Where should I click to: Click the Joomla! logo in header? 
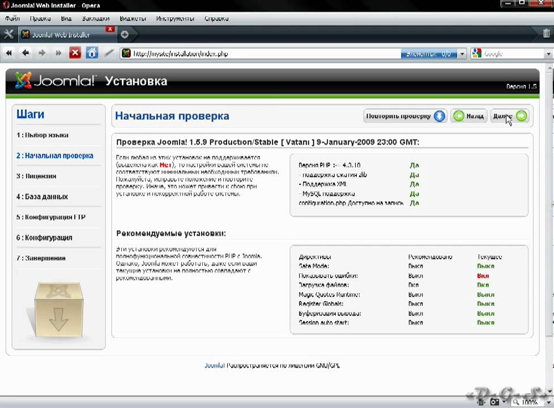55,80
